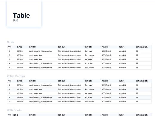Click the 任务类型 header in Basis table

tap(88, 47)
